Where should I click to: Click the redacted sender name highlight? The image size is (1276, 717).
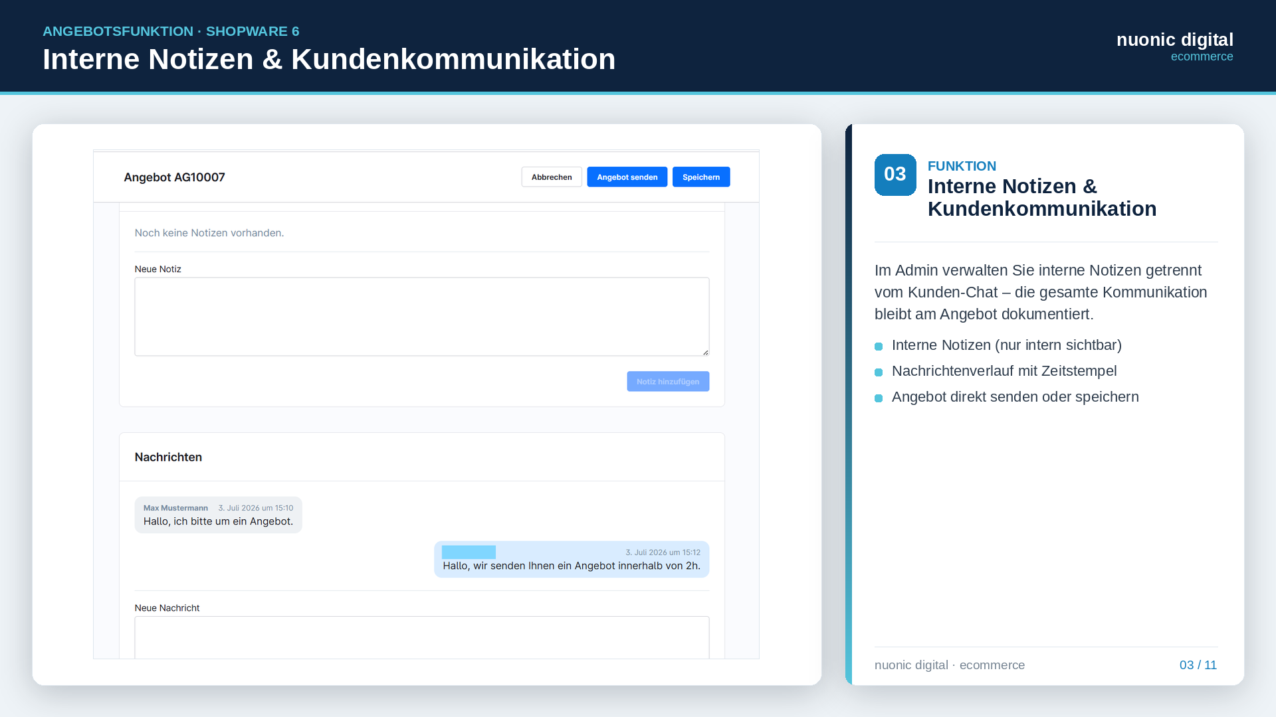coord(469,552)
